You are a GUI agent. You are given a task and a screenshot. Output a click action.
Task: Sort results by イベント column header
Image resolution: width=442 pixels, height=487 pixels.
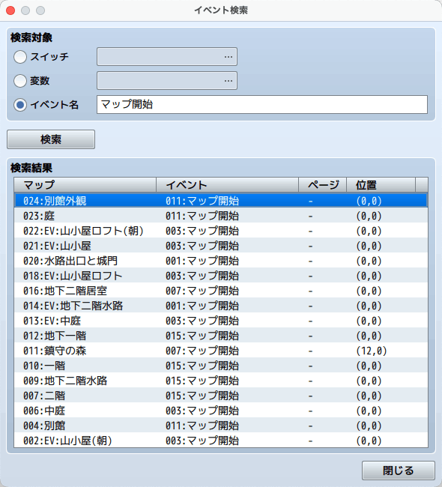point(227,185)
